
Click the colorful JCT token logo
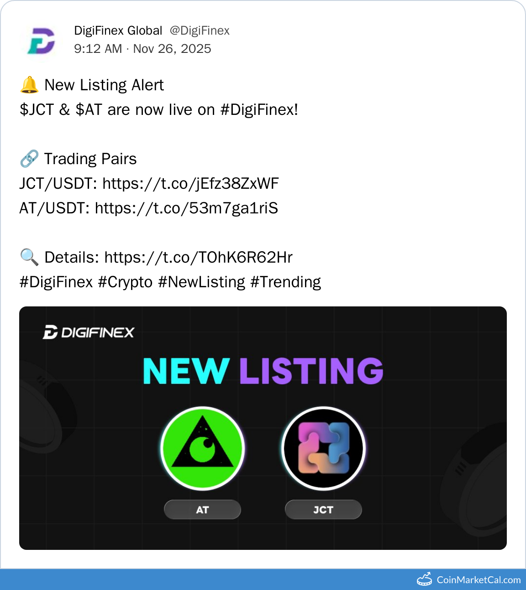point(323,448)
